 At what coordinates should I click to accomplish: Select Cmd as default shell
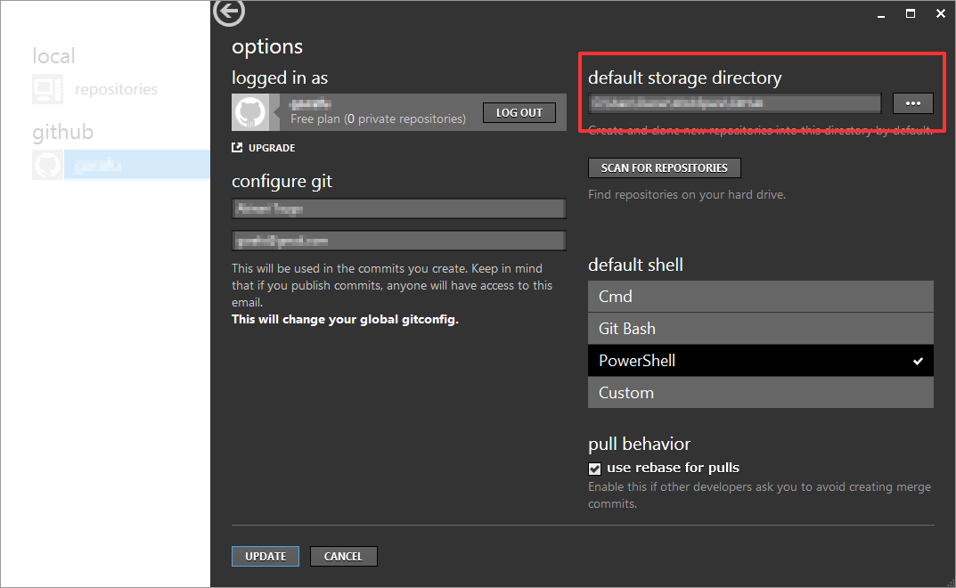760,296
